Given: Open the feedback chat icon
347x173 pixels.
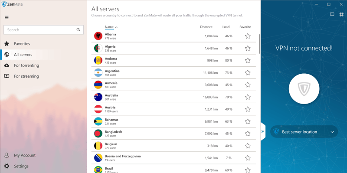Looking at the screenshot, I should coord(332,14).
